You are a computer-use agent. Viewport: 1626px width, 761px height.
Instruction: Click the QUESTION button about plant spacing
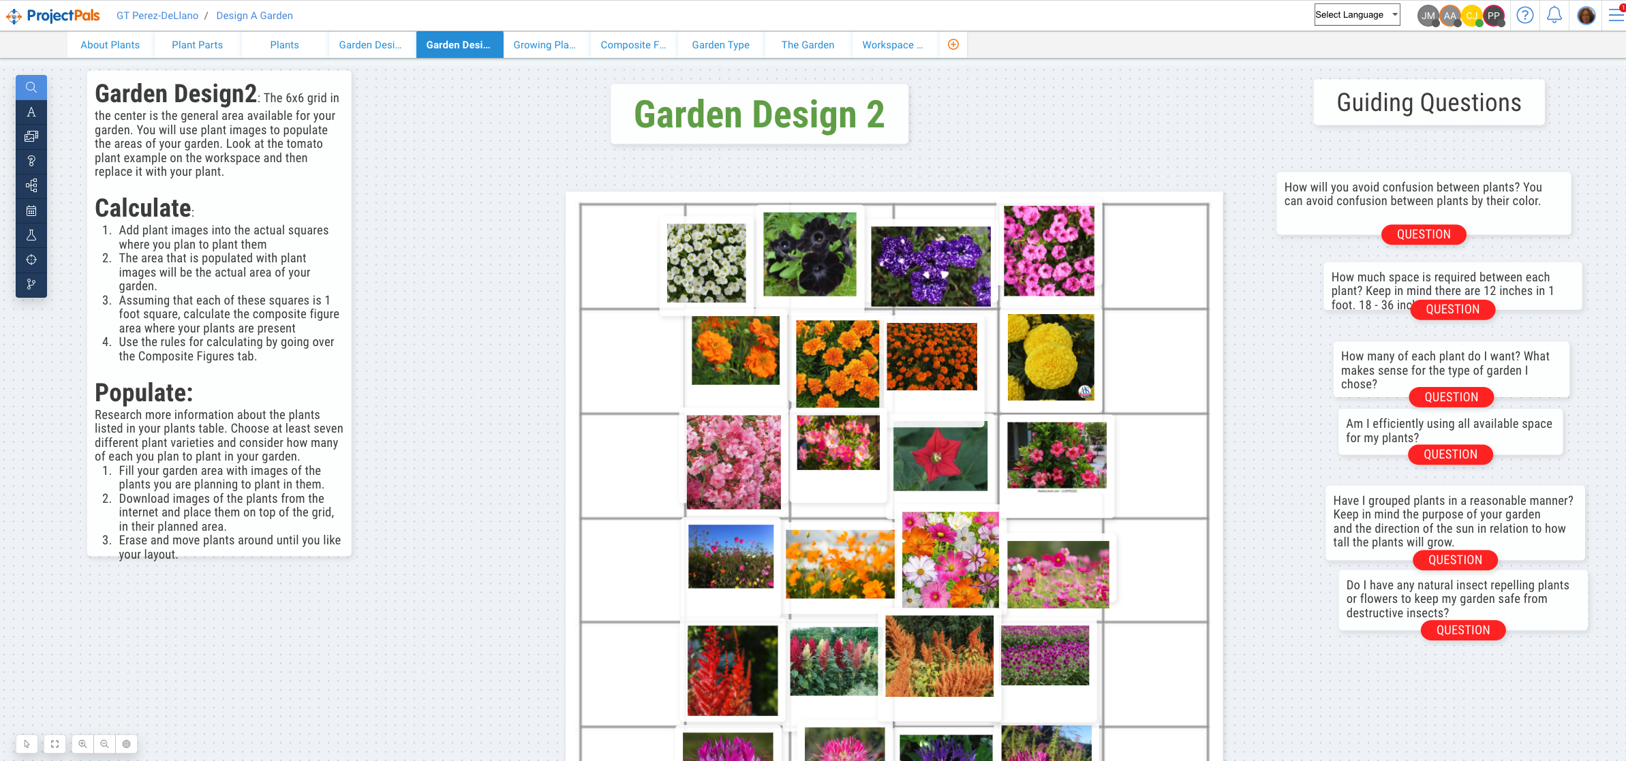[x=1452, y=309]
